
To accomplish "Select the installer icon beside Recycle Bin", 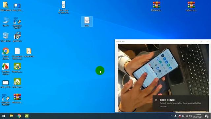I will 17,37.
